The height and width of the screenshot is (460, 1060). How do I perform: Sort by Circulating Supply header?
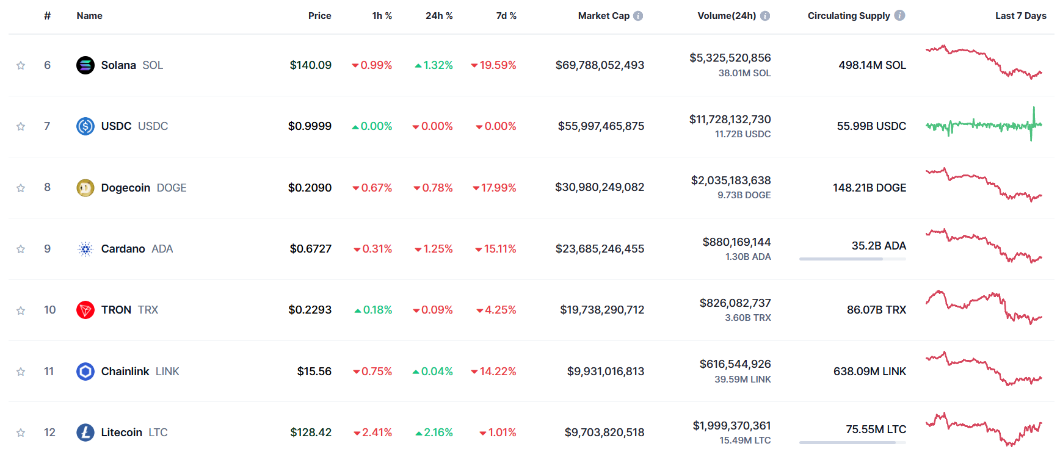point(849,16)
